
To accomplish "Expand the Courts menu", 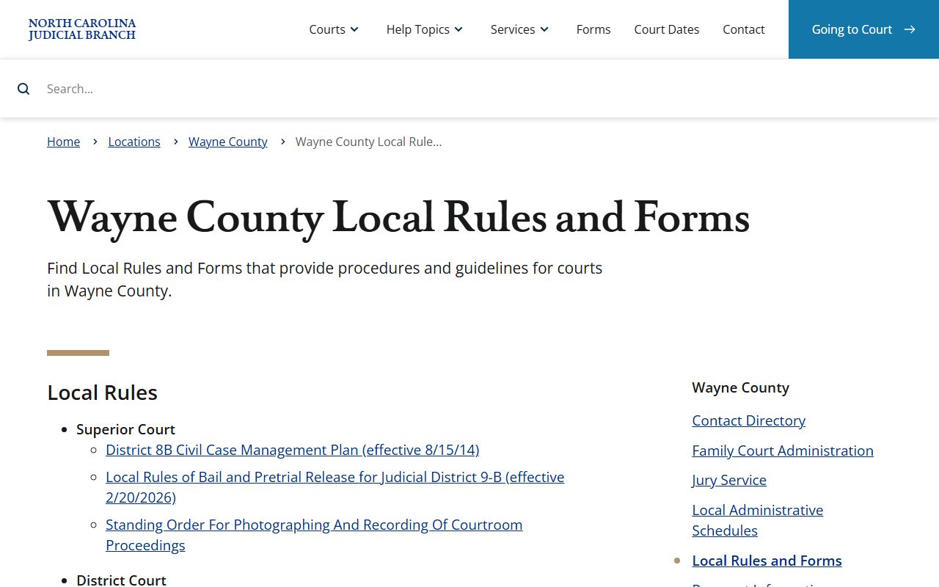I will tap(334, 29).
